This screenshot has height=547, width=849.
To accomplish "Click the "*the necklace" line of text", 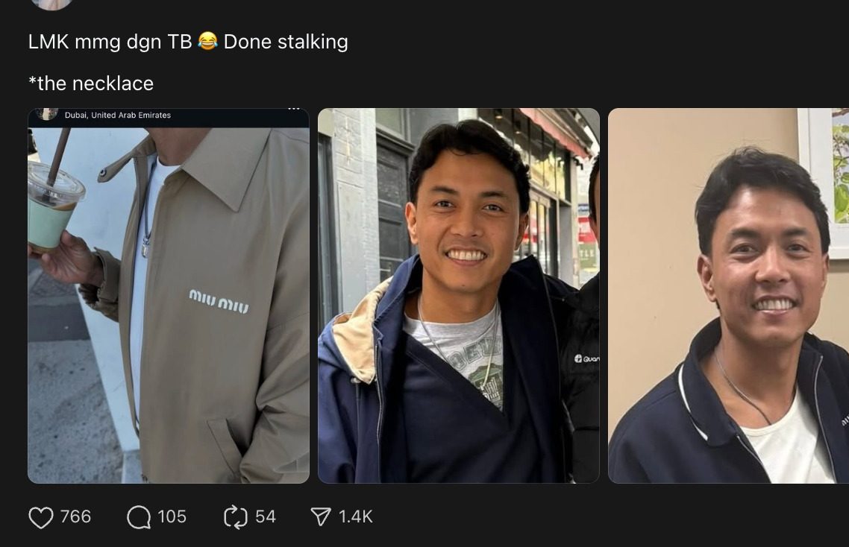I will click(x=91, y=83).
